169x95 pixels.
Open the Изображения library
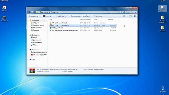pos(37,42)
